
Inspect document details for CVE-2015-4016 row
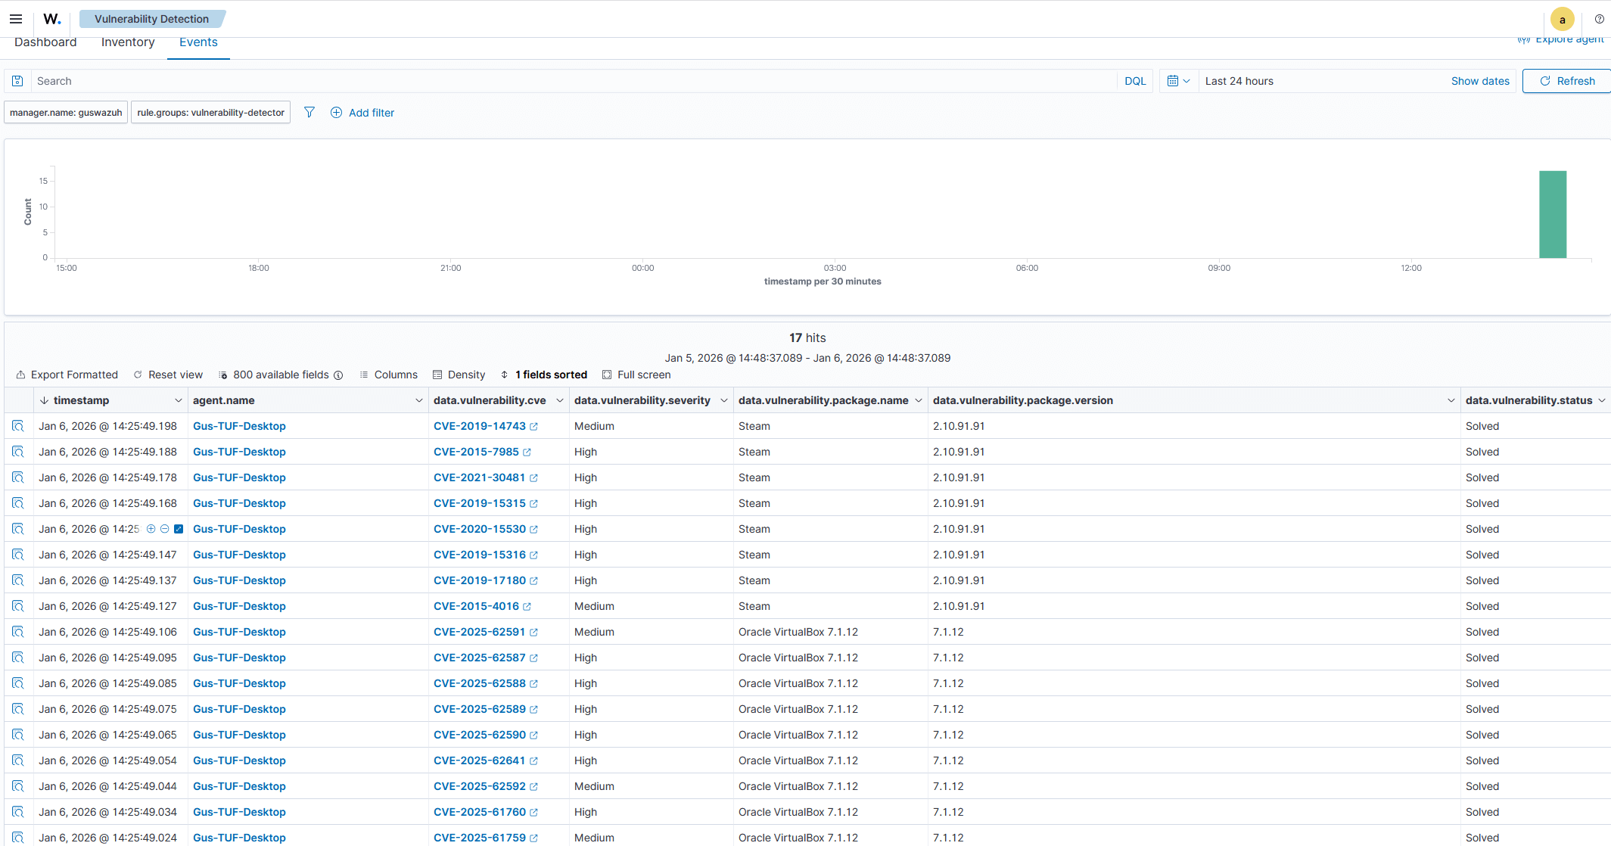click(18, 606)
